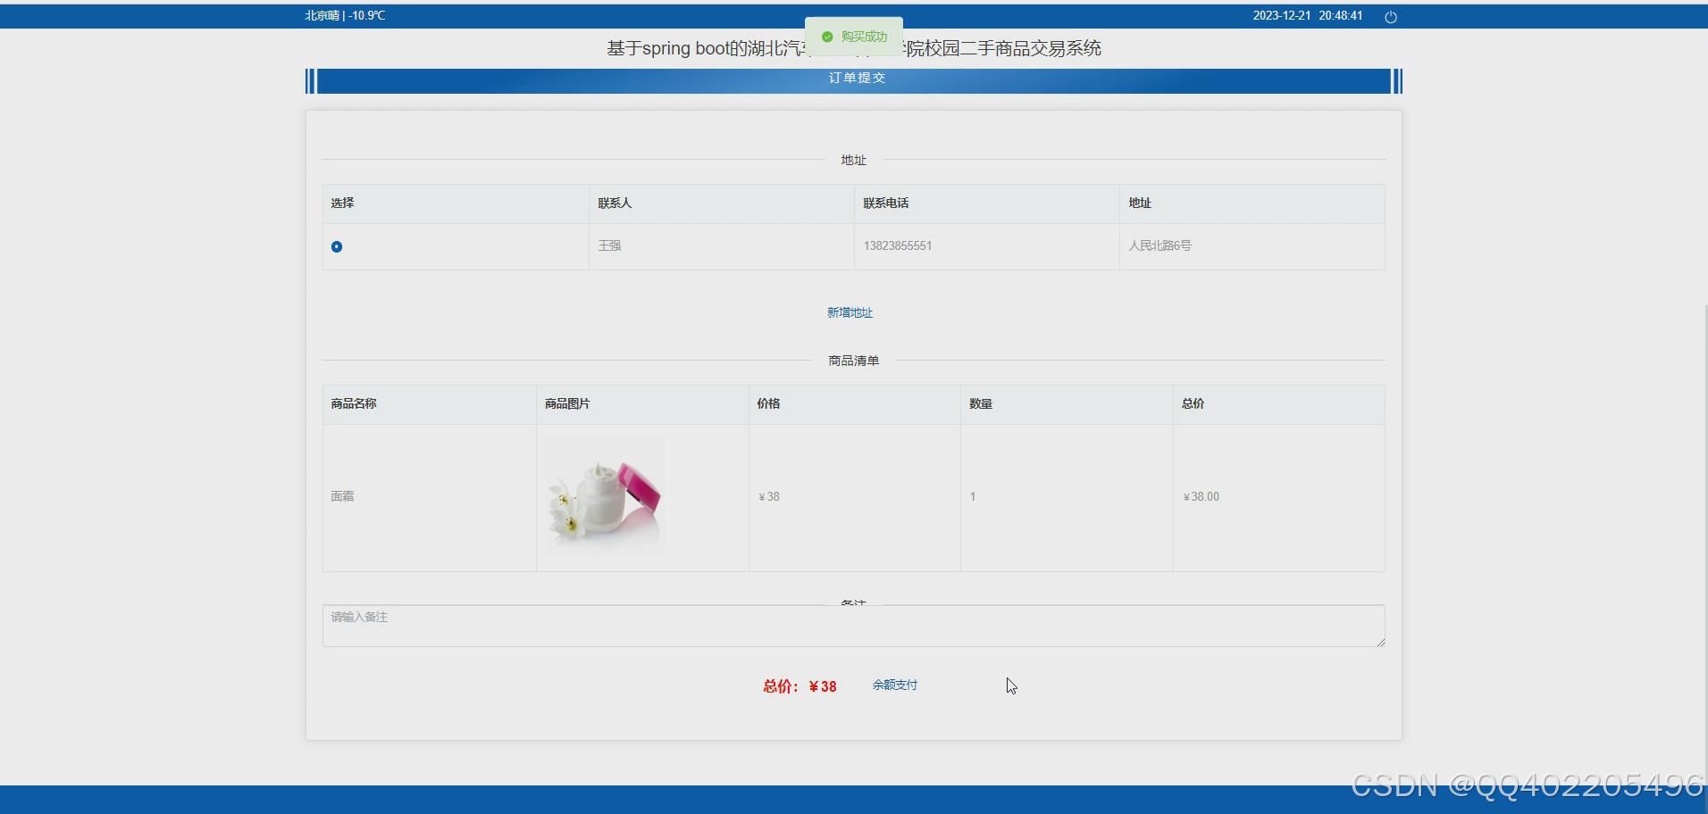Click 余额支付 to pay with balance
This screenshot has width=1708, height=814.
[x=894, y=685]
